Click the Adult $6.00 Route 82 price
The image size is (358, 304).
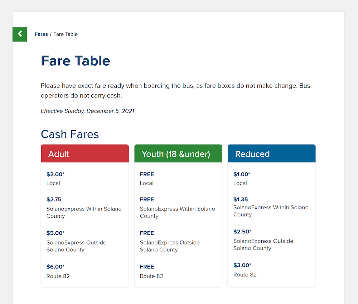(x=55, y=266)
